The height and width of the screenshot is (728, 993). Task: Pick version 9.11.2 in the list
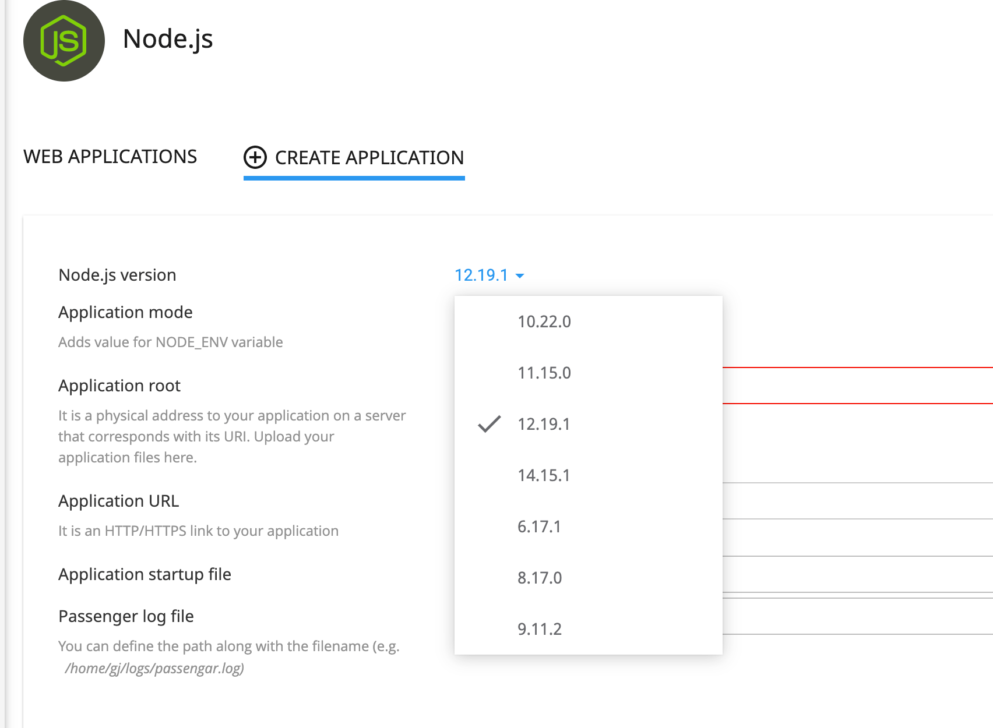click(589, 629)
